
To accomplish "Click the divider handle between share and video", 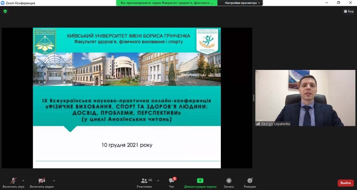I will [254, 98].
